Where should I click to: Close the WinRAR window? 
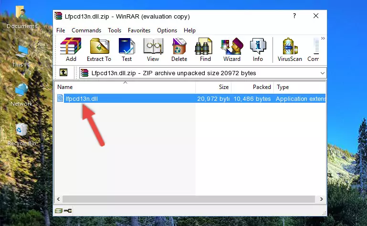click(x=316, y=16)
